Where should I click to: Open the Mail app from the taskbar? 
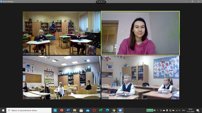pyautogui.click(x=88, y=110)
